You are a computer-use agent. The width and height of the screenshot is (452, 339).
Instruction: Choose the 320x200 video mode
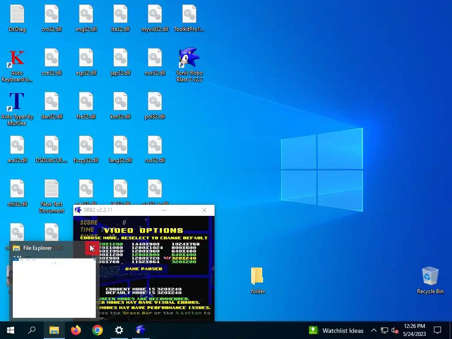coord(184,262)
